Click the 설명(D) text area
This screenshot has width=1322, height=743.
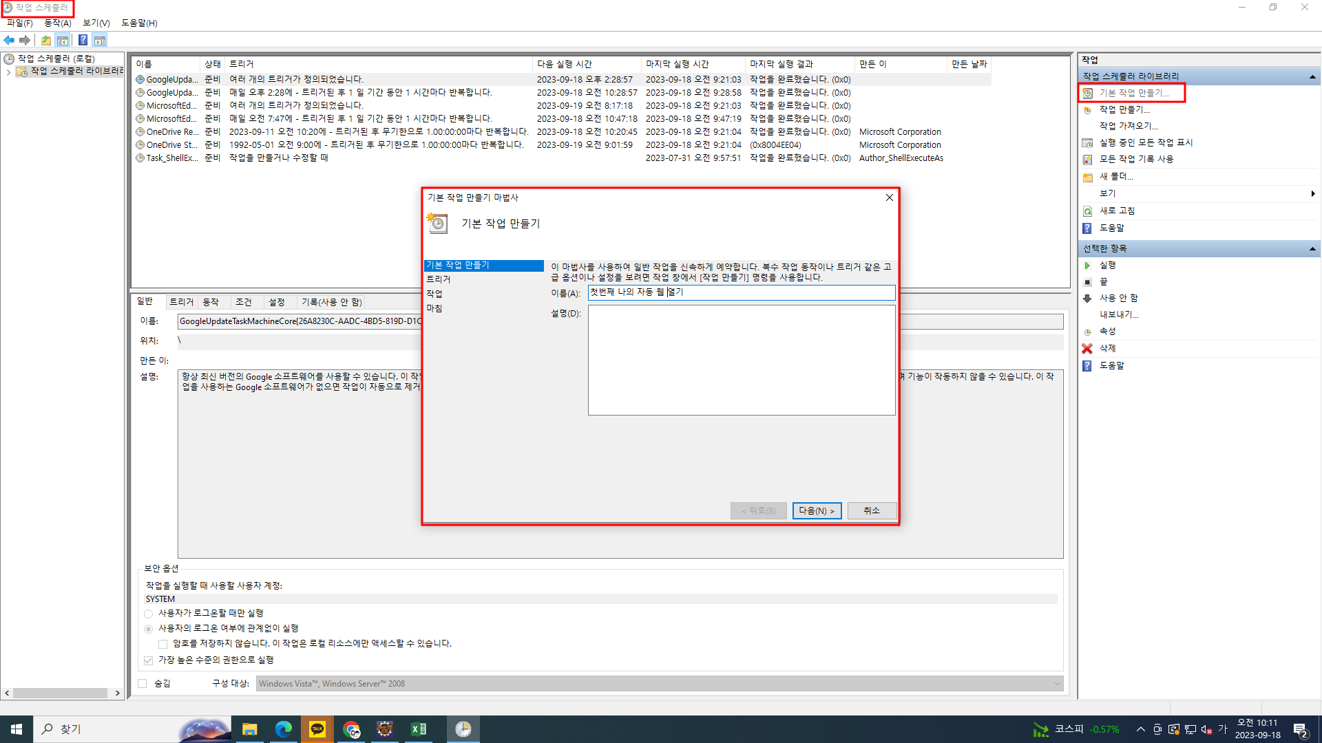(x=741, y=360)
